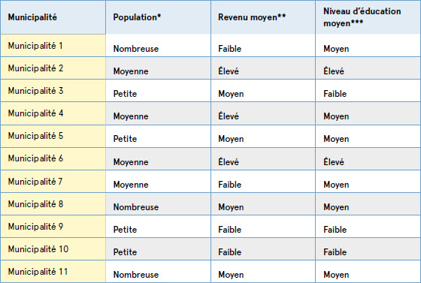Select the Municipalité 10 cell
This screenshot has width=421, height=283.
click(x=53, y=249)
